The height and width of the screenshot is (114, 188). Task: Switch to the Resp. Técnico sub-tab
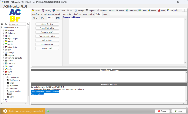click(88, 14)
